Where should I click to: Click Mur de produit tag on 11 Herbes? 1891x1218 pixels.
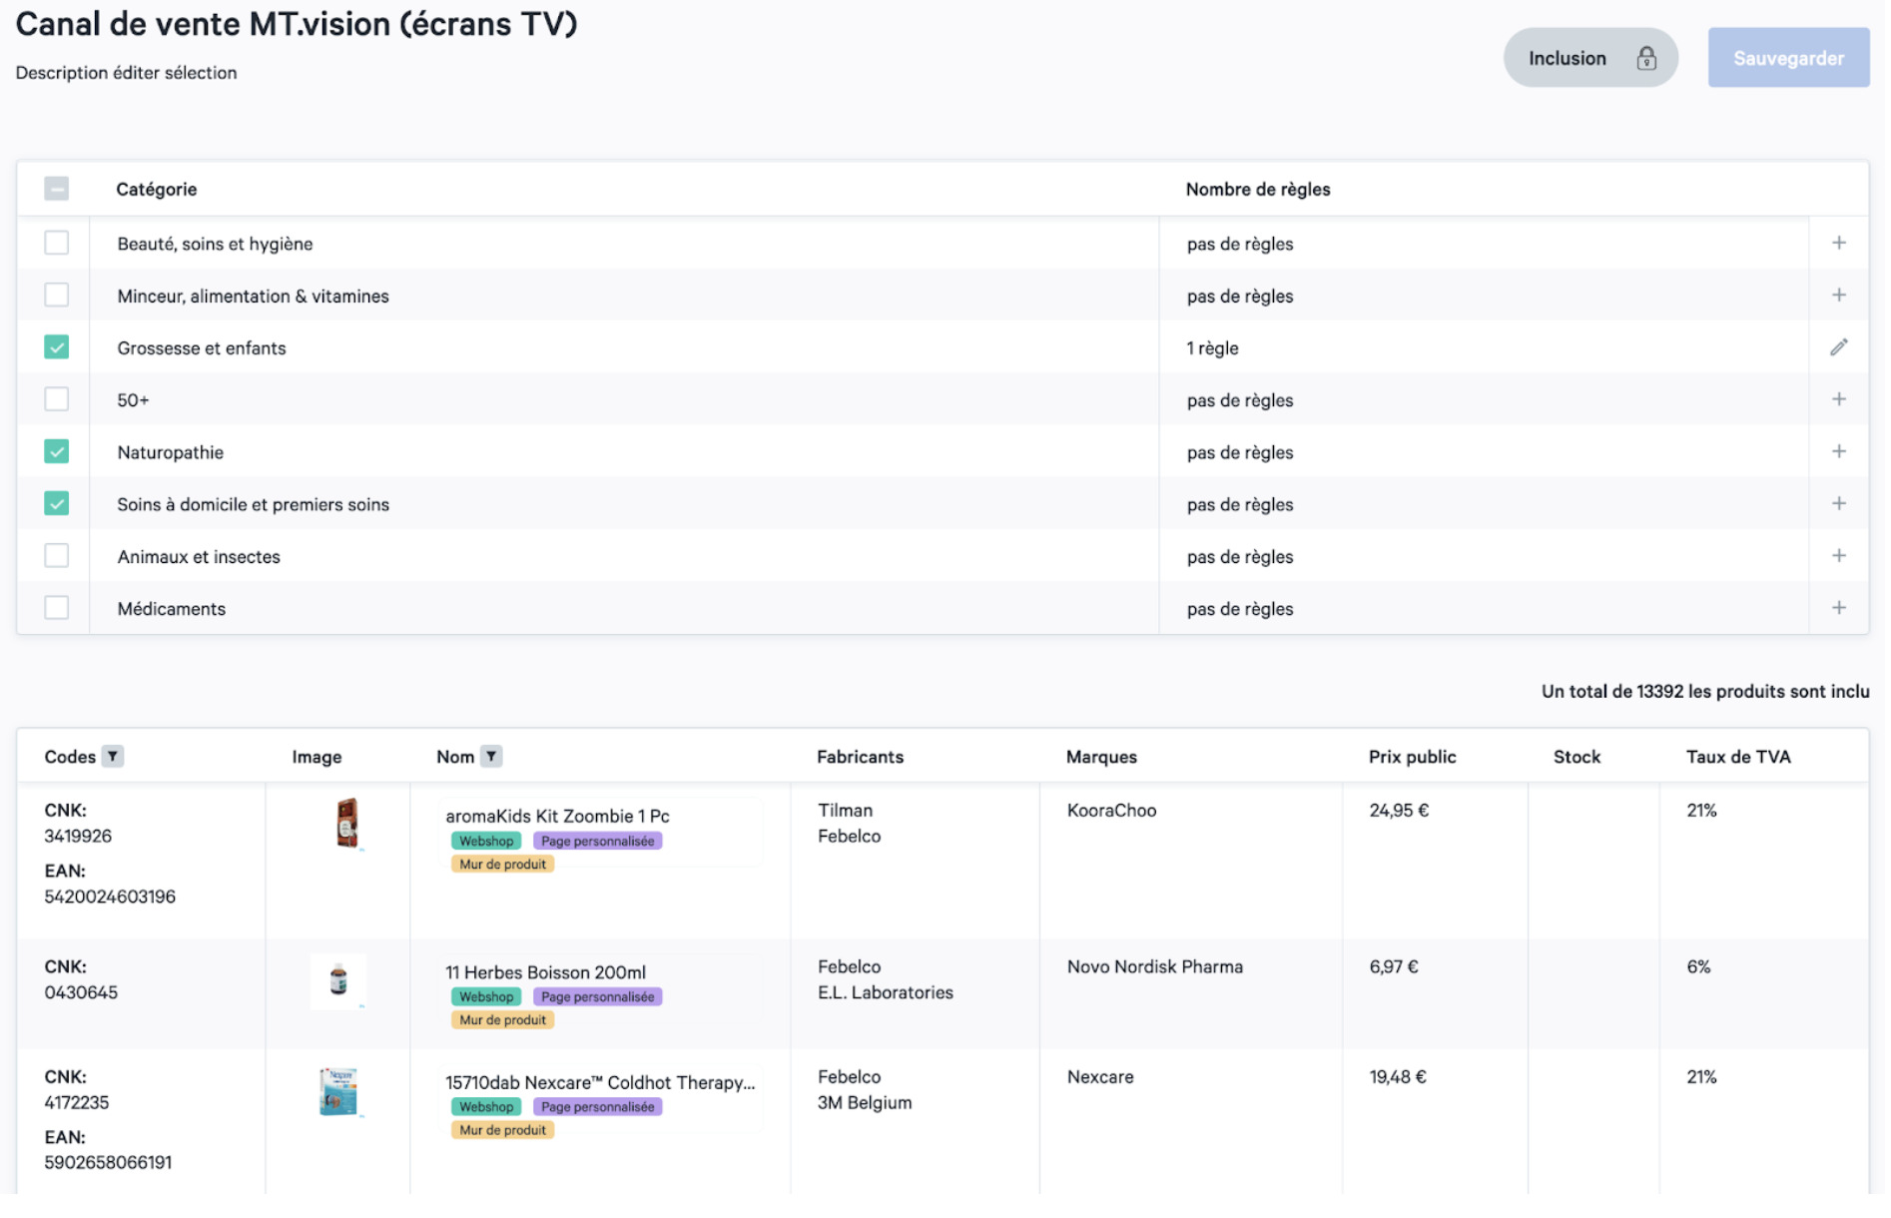click(502, 1019)
